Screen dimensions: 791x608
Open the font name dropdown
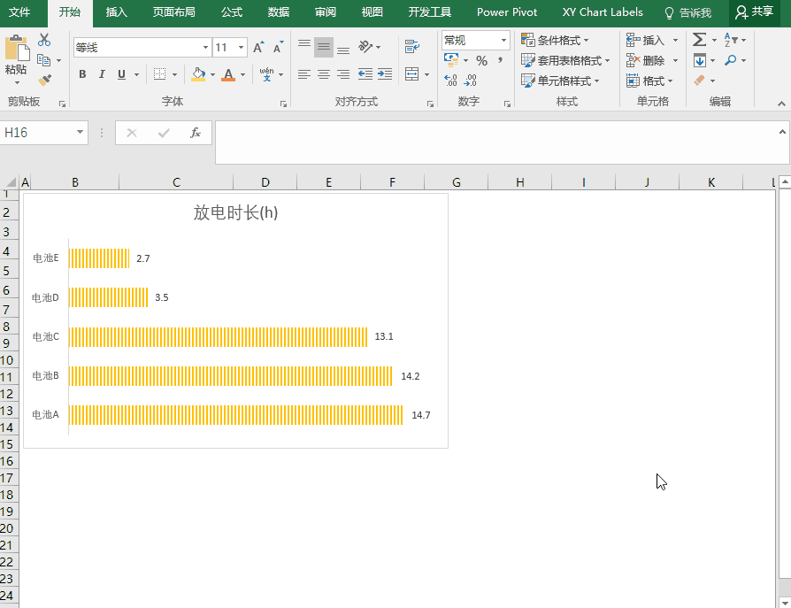(205, 48)
